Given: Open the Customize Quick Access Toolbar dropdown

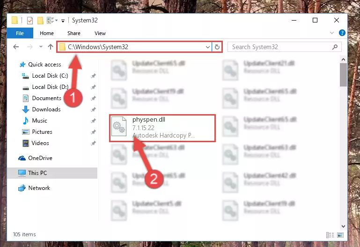Looking at the screenshot, I should (x=63, y=21).
